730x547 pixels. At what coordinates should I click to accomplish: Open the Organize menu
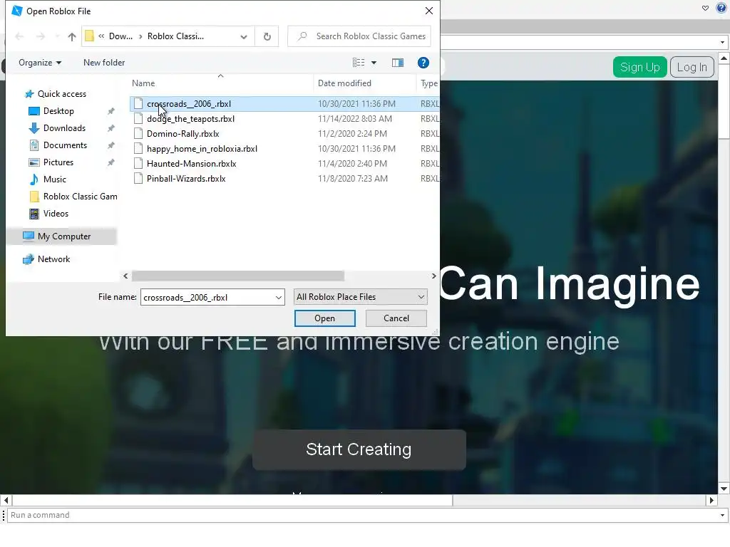pos(40,63)
